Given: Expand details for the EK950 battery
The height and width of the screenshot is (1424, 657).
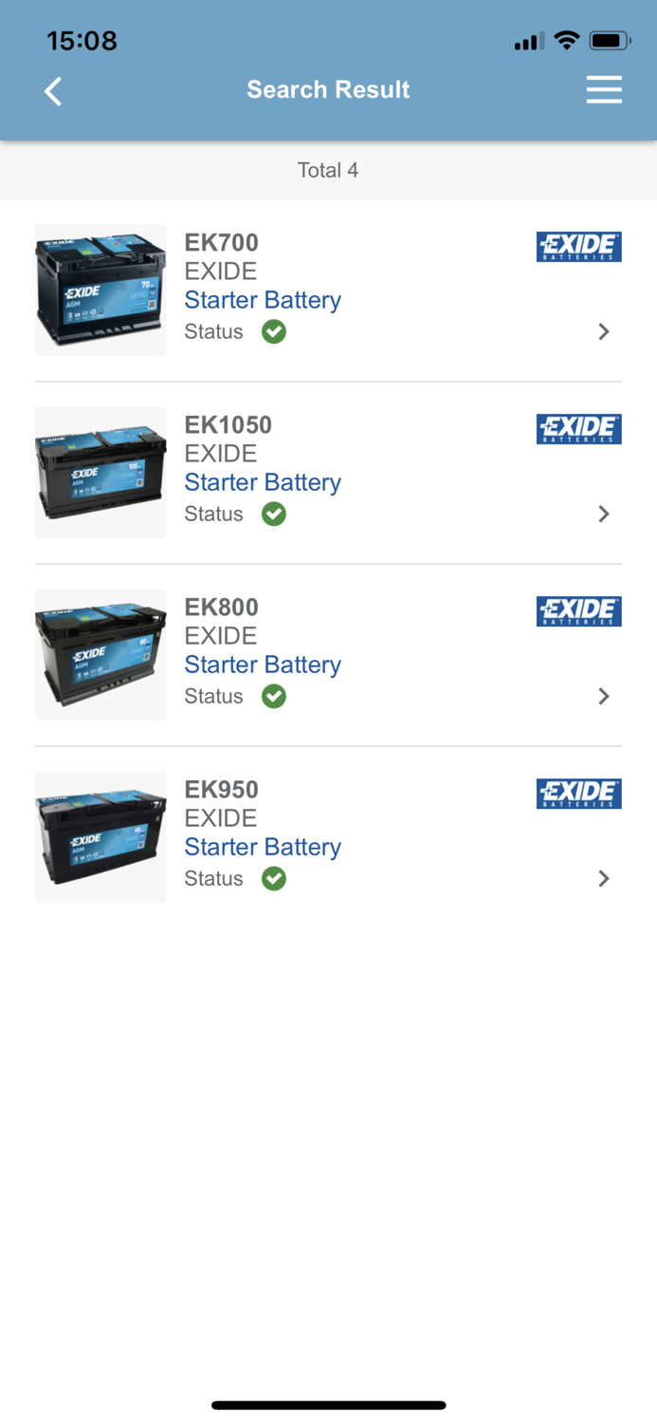Looking at the screenshot, I should pyautogui.click(x=604, y=878).
